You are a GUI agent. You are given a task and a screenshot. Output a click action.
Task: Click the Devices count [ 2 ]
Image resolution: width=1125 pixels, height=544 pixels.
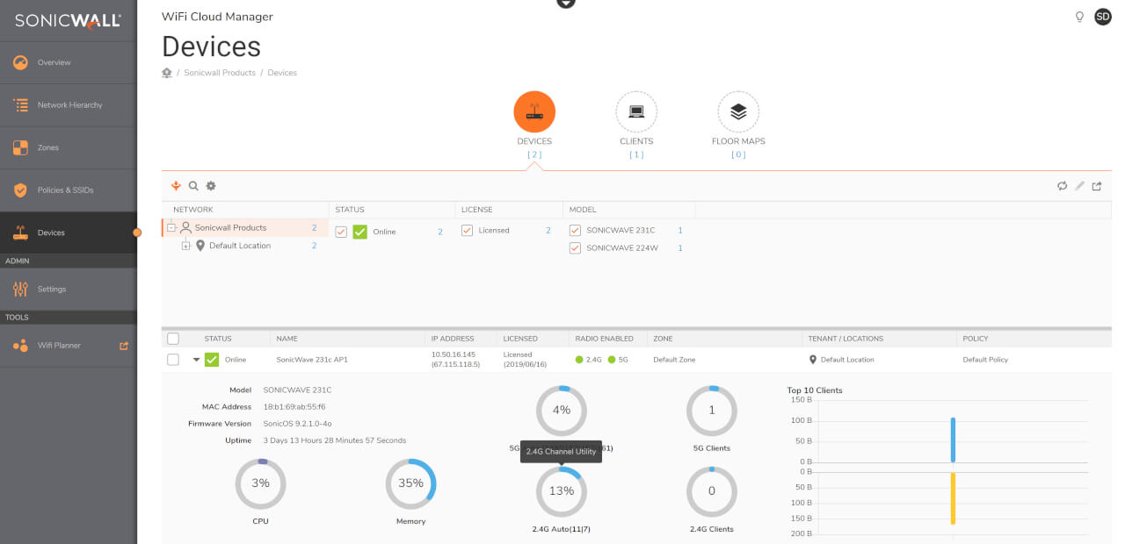tap(534, 155)
